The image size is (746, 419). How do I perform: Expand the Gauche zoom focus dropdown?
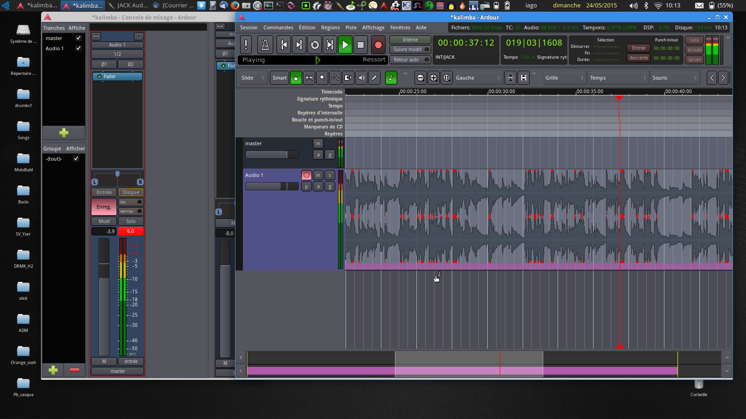coord(477,78)
